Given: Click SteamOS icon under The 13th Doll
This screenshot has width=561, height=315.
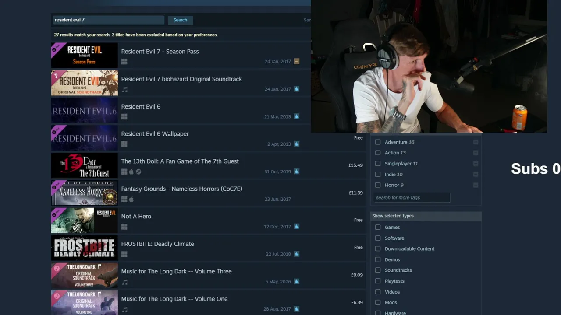Looking at the screenshot, I should (138, 172).
